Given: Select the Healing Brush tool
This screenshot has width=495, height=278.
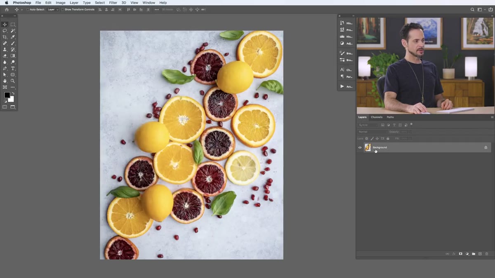Looking at the screenshot, I should [5, 43].
